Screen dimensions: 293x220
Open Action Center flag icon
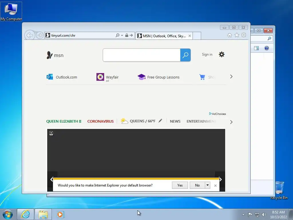(250, 214)
